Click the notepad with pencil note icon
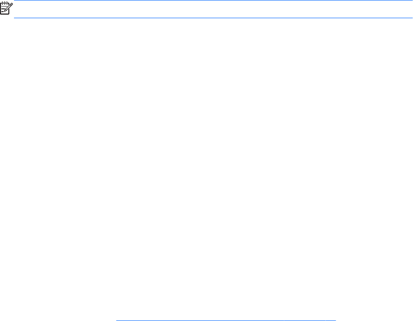The image size is (413, 321). coord(7,8)
